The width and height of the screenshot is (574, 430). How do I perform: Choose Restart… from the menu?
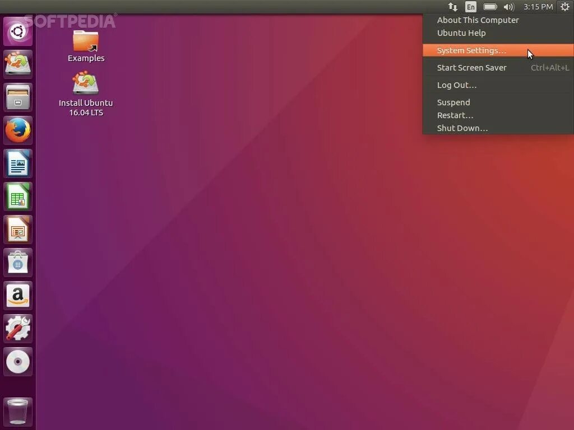point(498,115)
